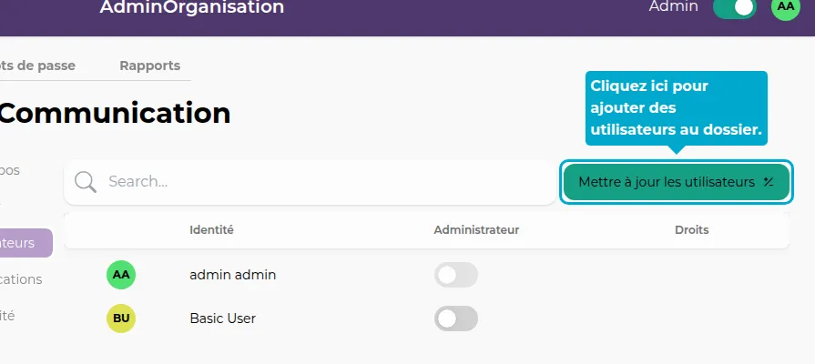This screenshot has height=364, width=815.
Task: Select the Basic User name row
Action: (x=222, y=318)
